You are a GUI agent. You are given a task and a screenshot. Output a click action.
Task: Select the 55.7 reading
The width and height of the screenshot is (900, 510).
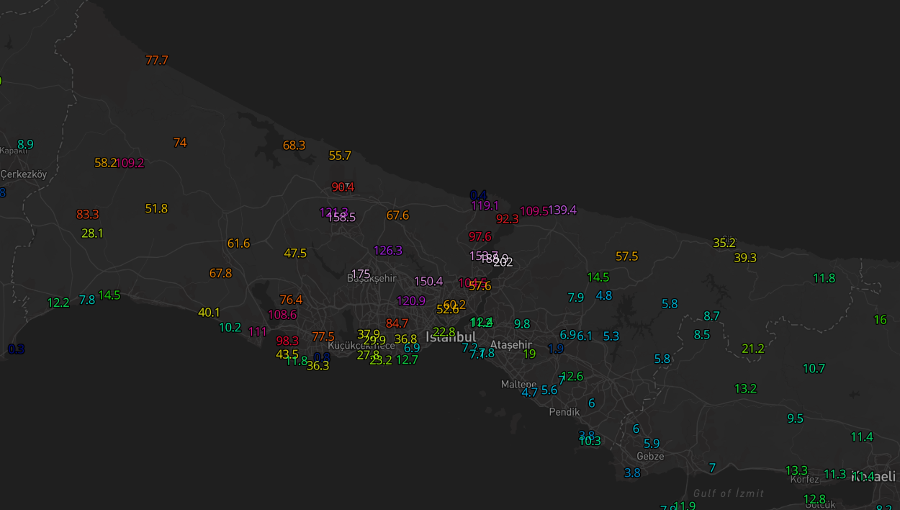[x=340, y=156]
